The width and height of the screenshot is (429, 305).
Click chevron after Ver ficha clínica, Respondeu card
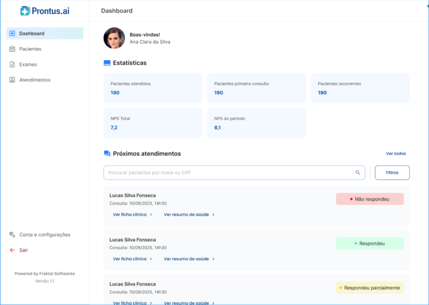coord(151,259)
